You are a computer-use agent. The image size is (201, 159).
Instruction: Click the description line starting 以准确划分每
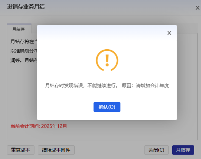coord(24,51)
